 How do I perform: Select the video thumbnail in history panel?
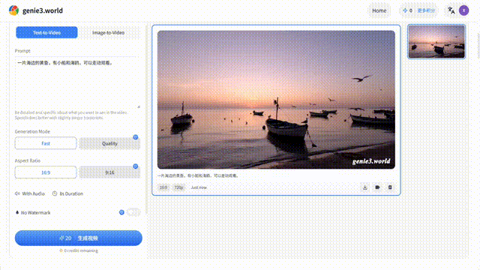[x=436, y=42]
